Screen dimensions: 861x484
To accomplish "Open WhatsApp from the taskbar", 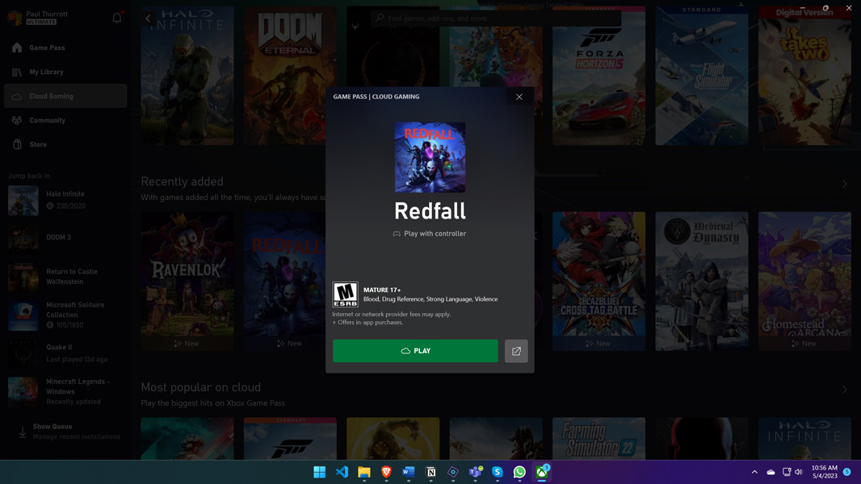I will point(518,472).
